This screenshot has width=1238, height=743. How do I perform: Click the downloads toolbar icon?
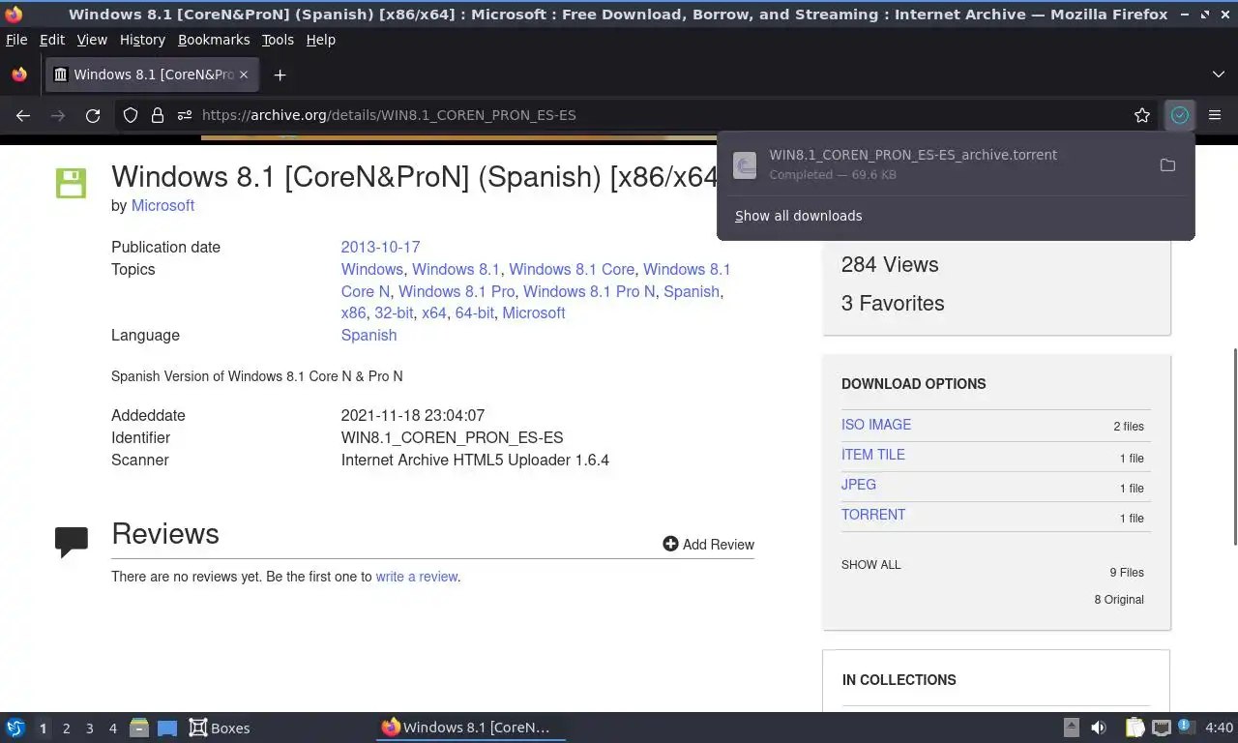point(1180,115)
